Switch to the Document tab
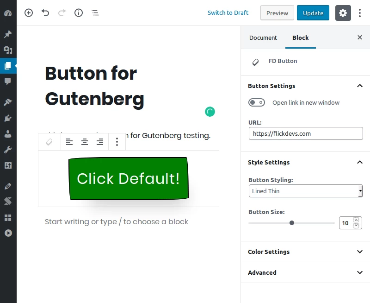This screenshot has height=303, width=370. pos(263,38)
